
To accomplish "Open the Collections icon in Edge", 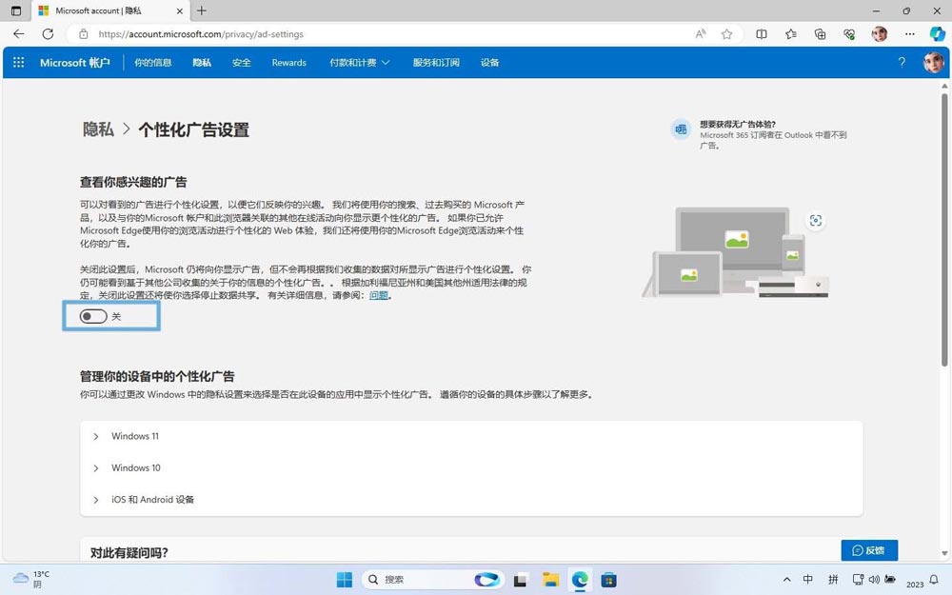I will point(819,33).
